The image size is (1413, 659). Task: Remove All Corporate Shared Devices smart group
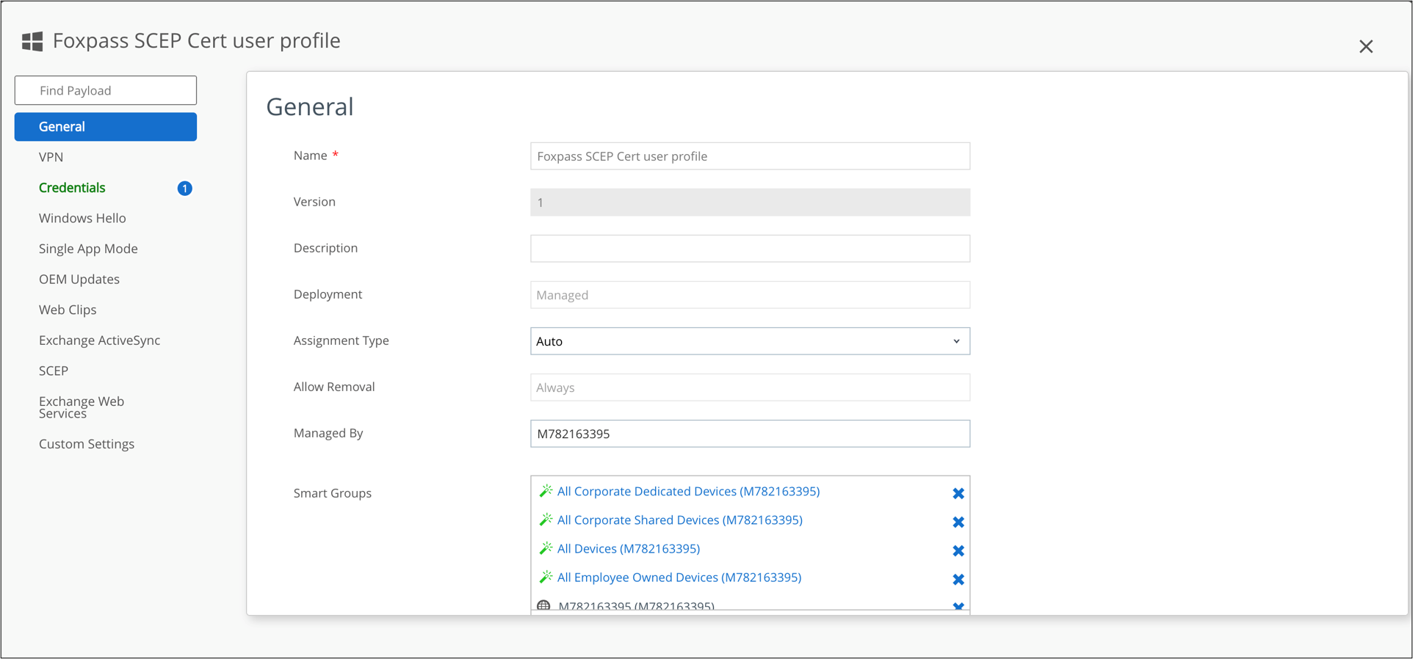click(x=958, y=522)
